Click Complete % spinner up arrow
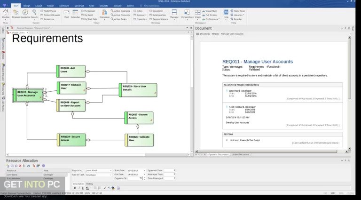This screenshot has height=200, width=361. (x=144, y=177)
